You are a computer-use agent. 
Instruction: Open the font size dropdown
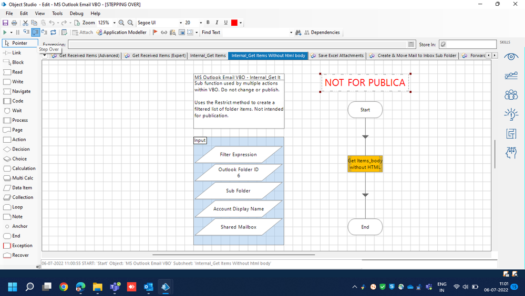point(201,23)
